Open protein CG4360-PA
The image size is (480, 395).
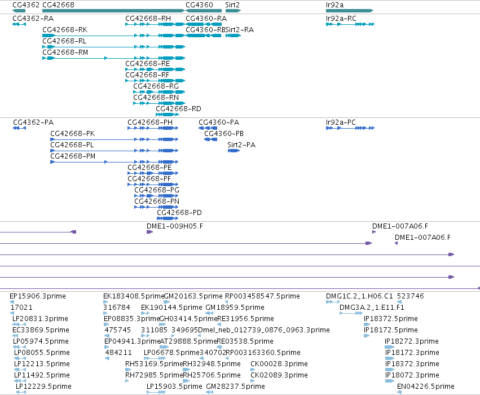tap(219, 122)
